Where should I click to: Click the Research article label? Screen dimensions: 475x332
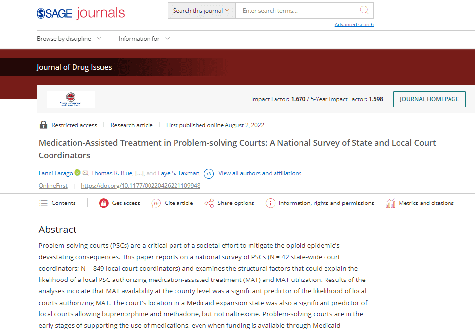[131, 125]
